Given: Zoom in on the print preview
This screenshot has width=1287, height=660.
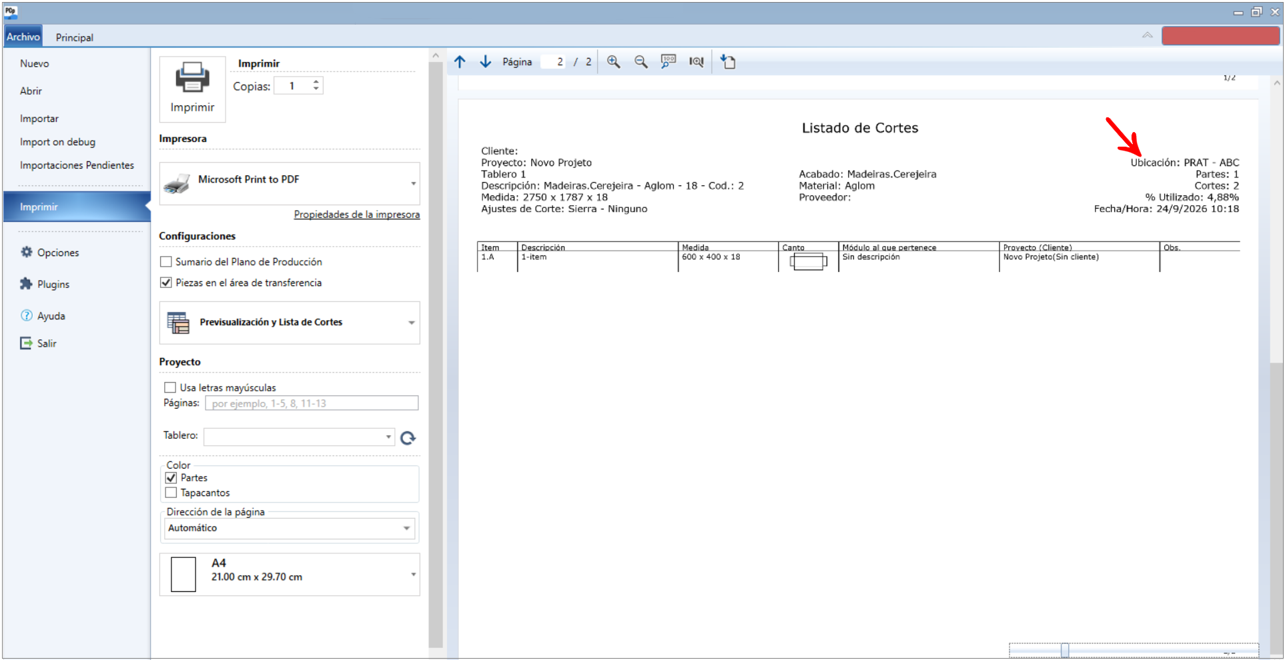Looking at the screenshot, I should 613,62.
